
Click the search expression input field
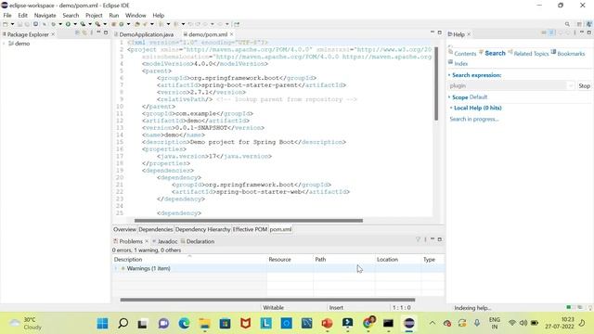(x=508, y=86)
